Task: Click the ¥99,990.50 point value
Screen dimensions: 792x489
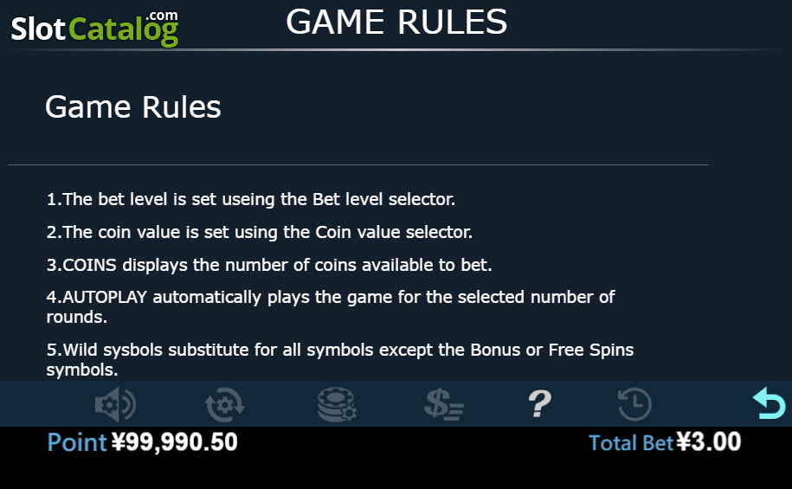Action: 174,442
